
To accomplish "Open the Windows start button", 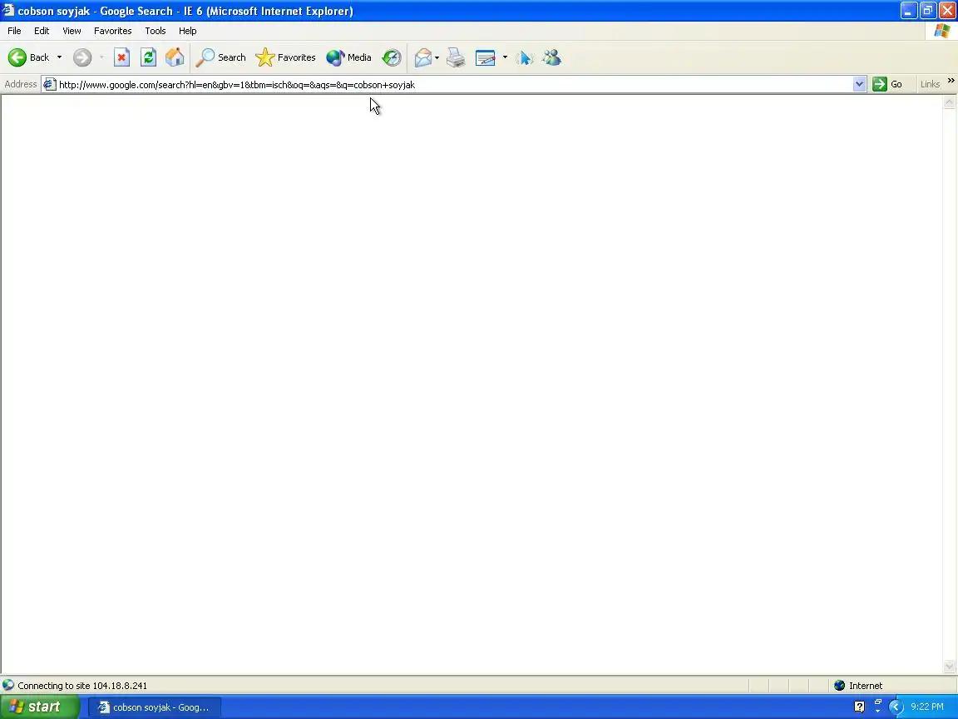I will click(39, 707).
